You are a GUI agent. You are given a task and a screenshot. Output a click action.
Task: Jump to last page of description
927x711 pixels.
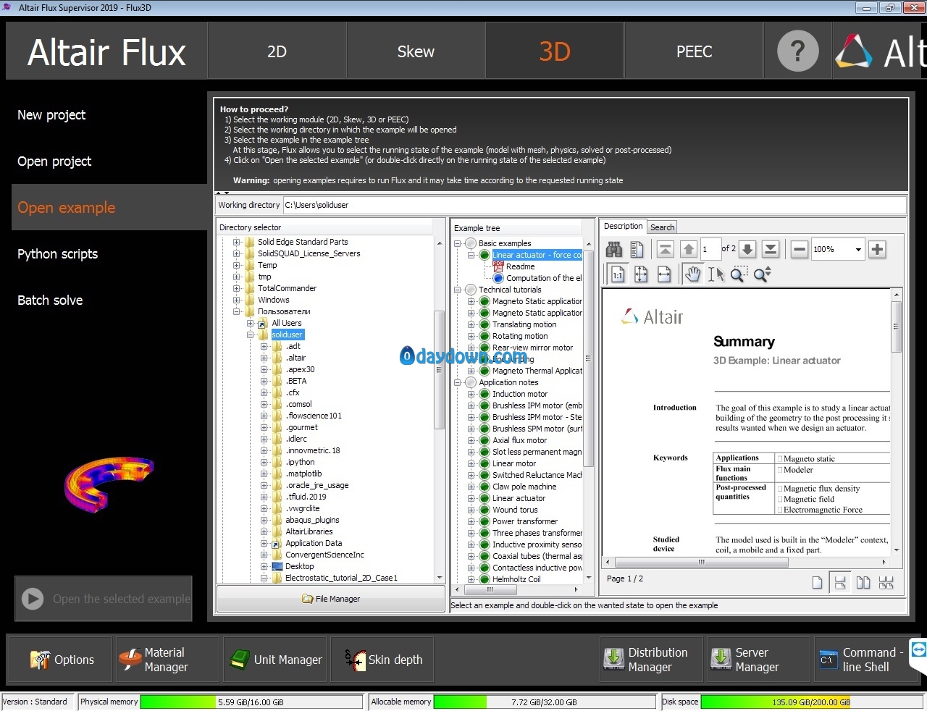(771, 250)
